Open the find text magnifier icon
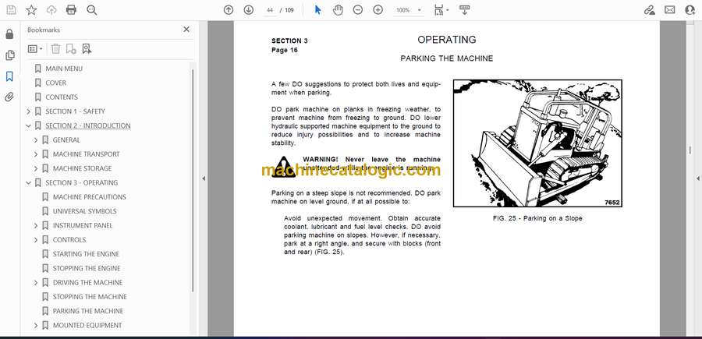 click(x=92, y=10)
